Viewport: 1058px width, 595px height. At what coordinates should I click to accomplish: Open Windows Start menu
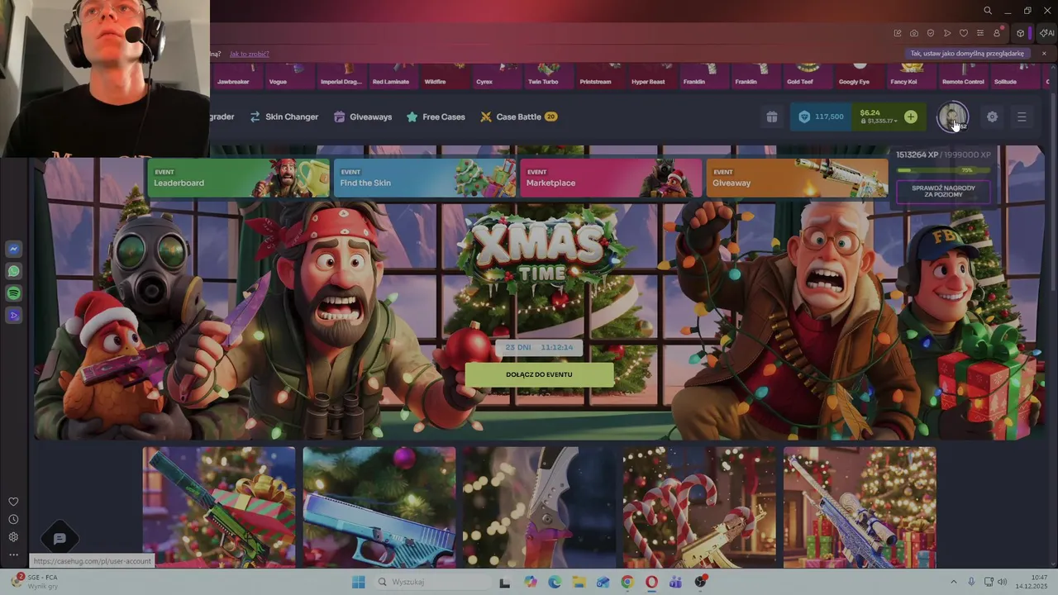point(358,582)
